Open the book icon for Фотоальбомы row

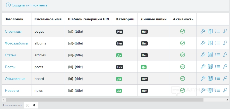[210, 43]
